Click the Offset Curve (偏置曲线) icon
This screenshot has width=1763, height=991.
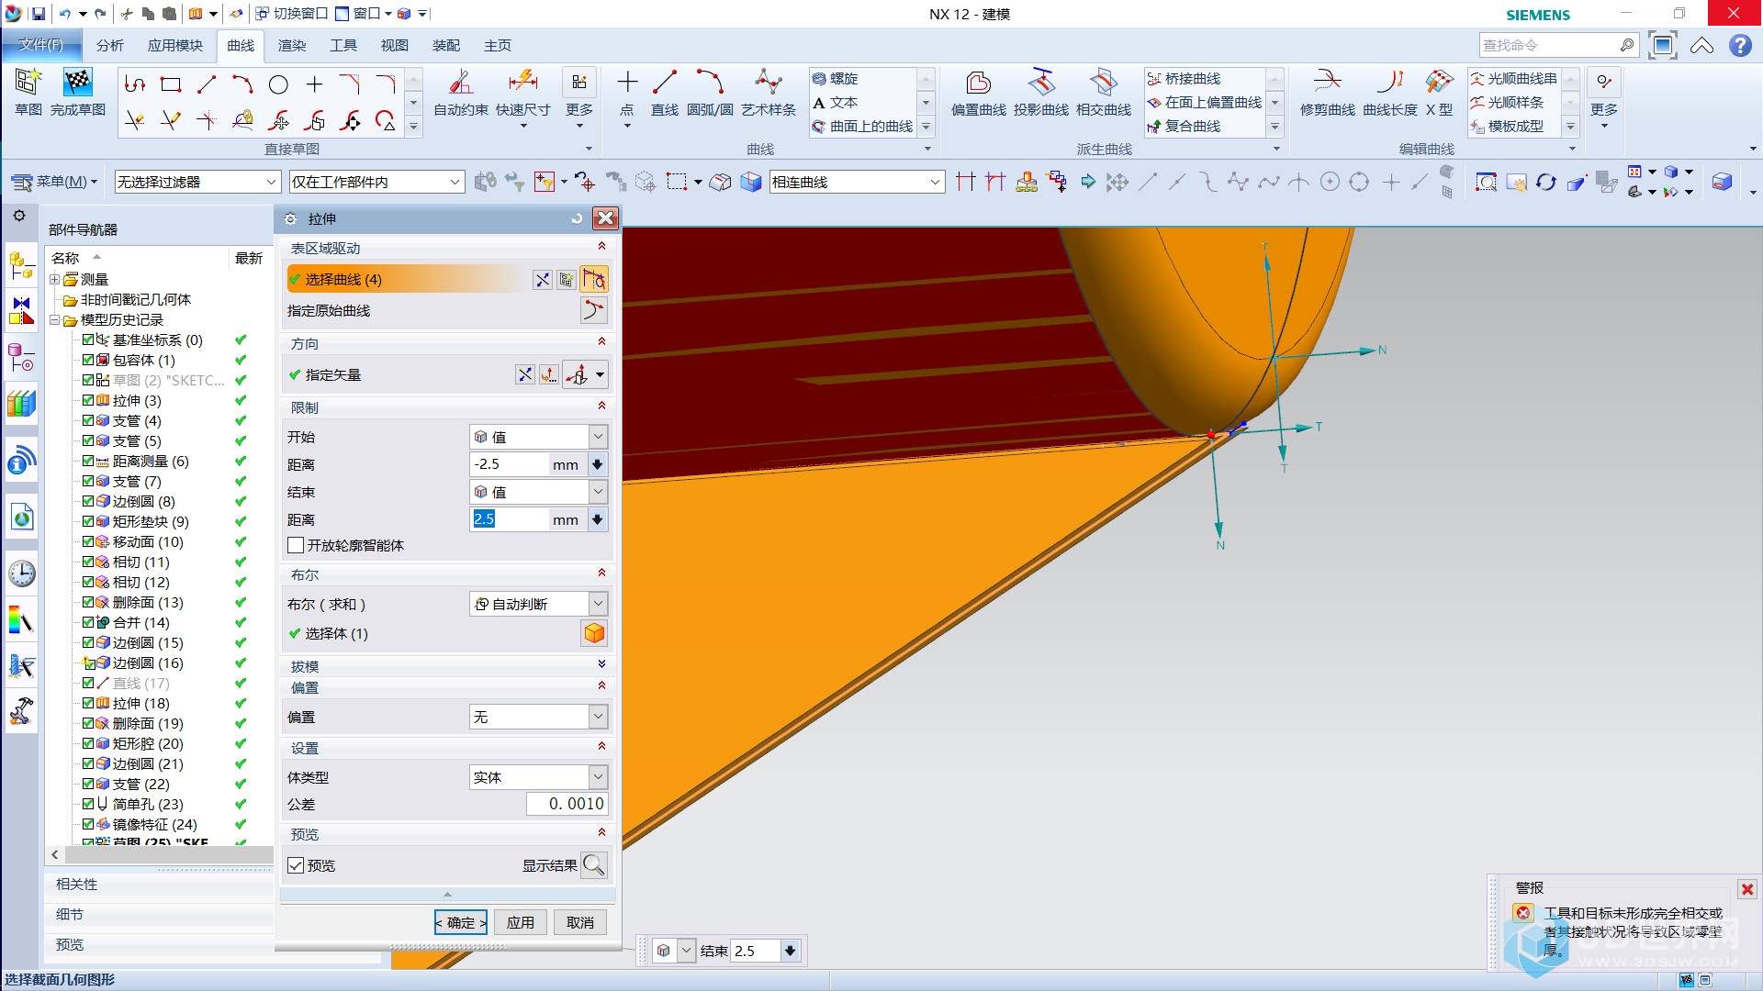click(979, 83)
